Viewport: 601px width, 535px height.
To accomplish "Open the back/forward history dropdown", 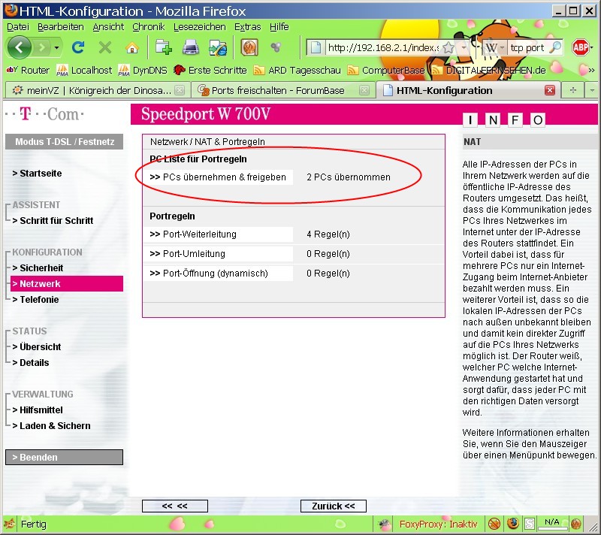I will point(57,48).
